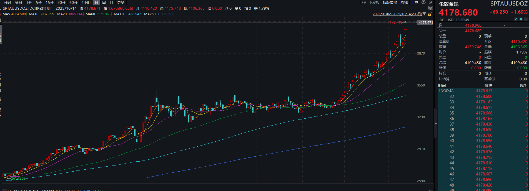Image resolution: width=529 pixels, height=191 pixels.
Task: Add to watchlist with the plus icon
Action: 526,19
